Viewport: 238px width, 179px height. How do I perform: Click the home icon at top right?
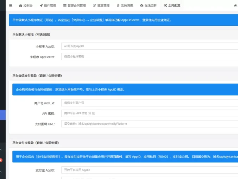(235, 6)
